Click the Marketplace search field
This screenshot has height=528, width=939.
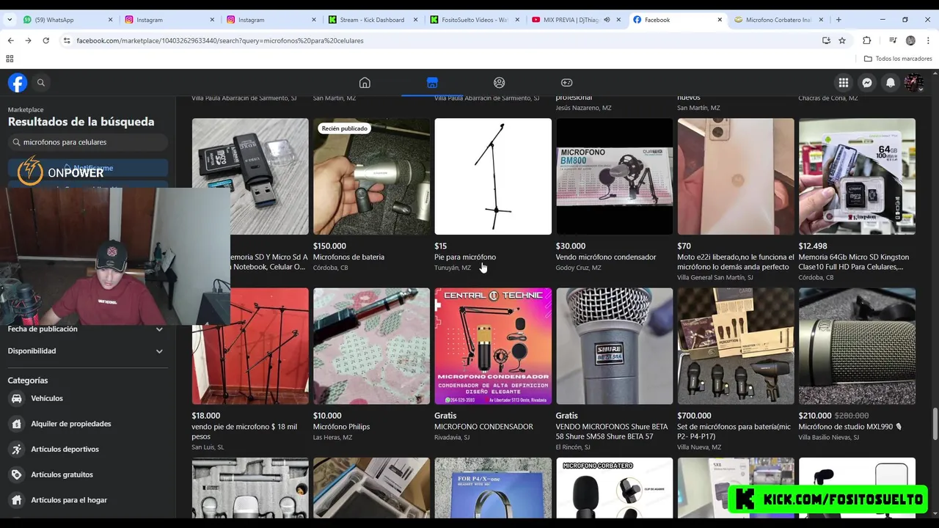tap(88, 142)
